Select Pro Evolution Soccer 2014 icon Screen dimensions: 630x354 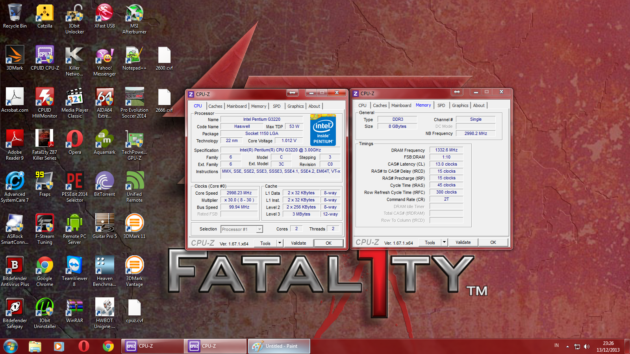coord(134,103)
